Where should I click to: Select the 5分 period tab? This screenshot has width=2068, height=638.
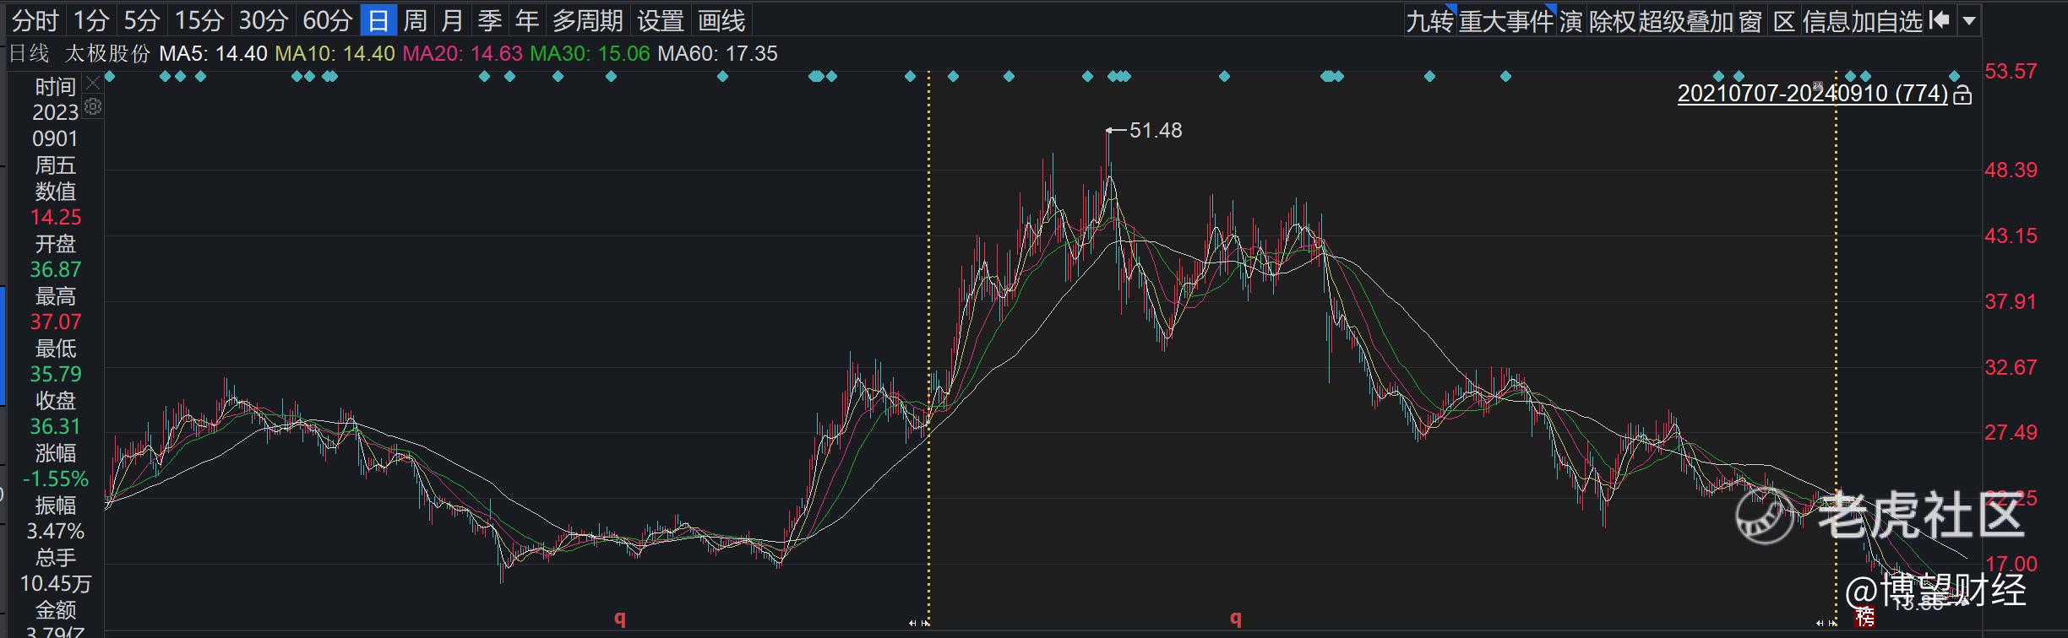pyautogui.click(x=142, y=20)
